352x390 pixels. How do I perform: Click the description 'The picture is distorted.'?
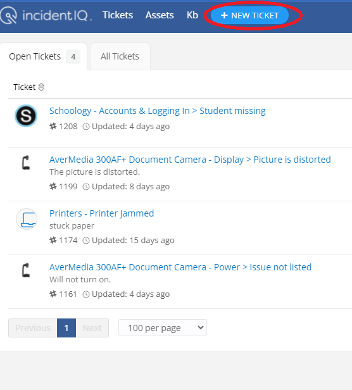pos(94,172)
